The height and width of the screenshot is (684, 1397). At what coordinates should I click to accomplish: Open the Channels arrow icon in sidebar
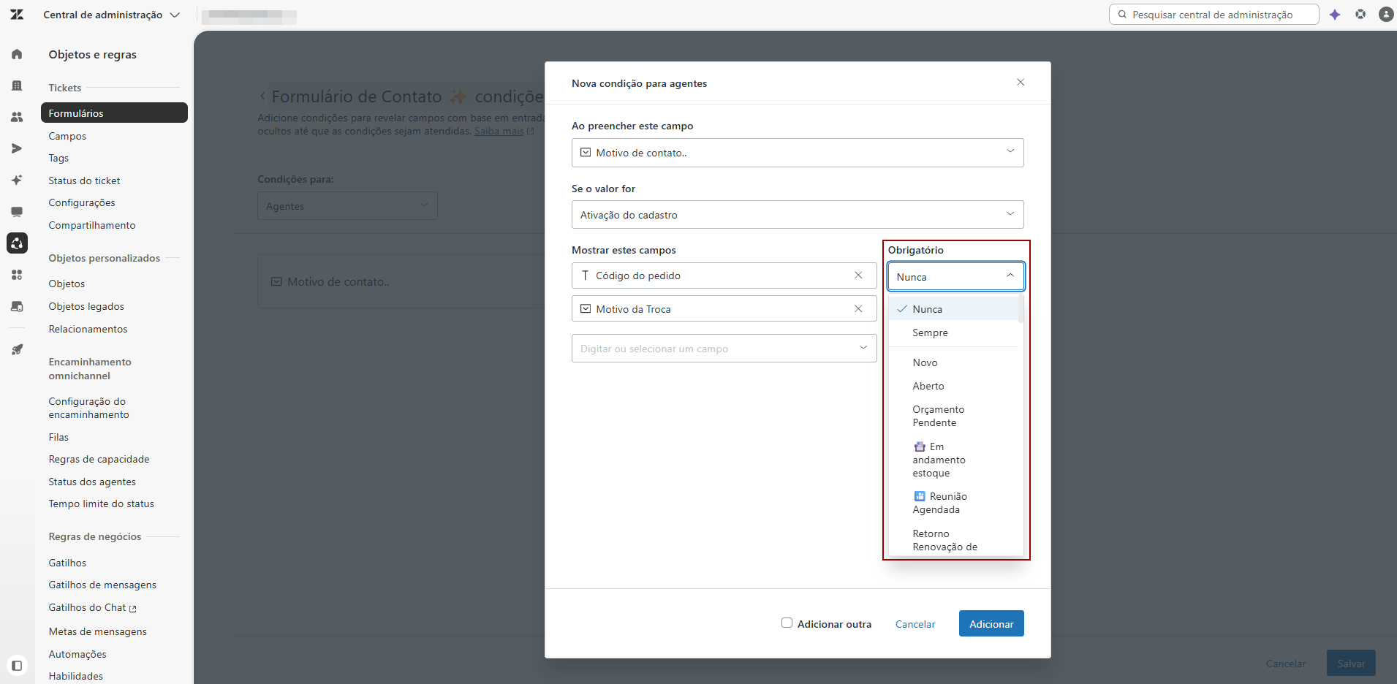(17, 148)
